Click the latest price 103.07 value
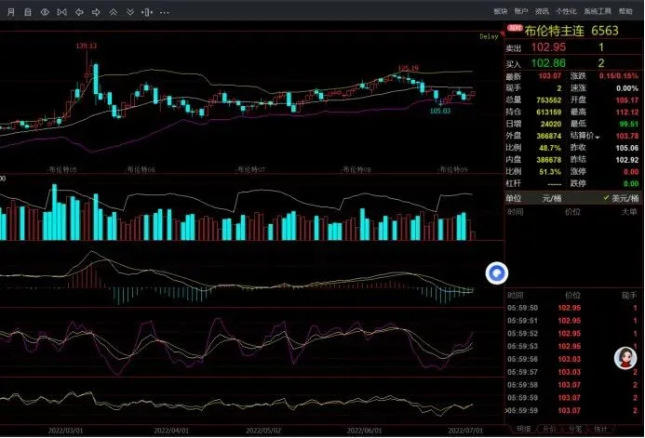The image size is (645, 438). point(549,76)
